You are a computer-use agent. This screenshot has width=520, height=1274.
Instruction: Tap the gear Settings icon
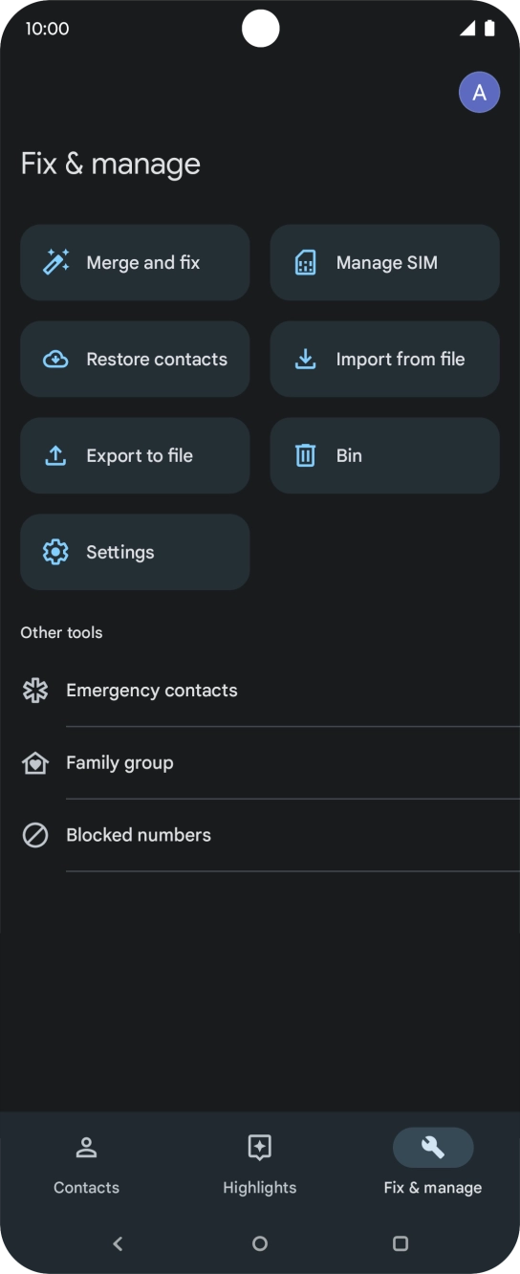(56, 553)
